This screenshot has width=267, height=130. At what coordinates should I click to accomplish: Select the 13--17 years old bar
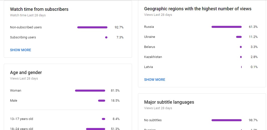pyautogui.click(x=104, y=119)
